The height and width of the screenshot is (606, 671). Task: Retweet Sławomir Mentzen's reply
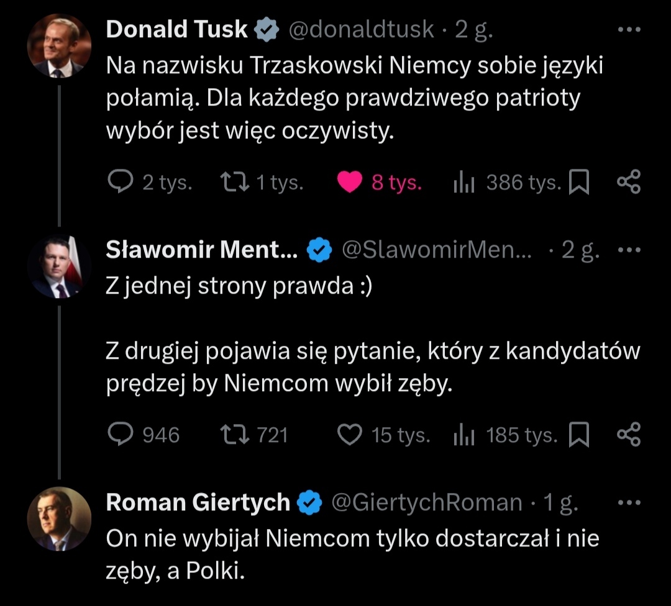235,435
